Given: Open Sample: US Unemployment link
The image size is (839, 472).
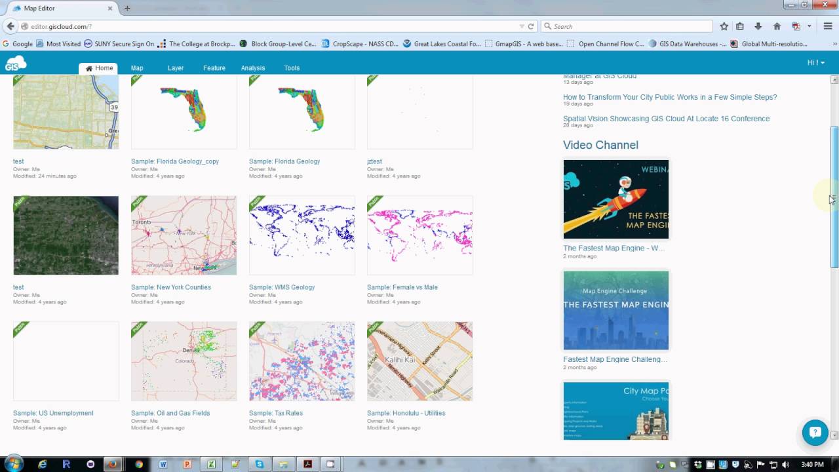Looking at the screenshot, I should (x=53, y=413).
